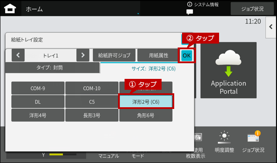
Task: Click the ジョブ状況 button in top bar
Action: tap(252, 9)
